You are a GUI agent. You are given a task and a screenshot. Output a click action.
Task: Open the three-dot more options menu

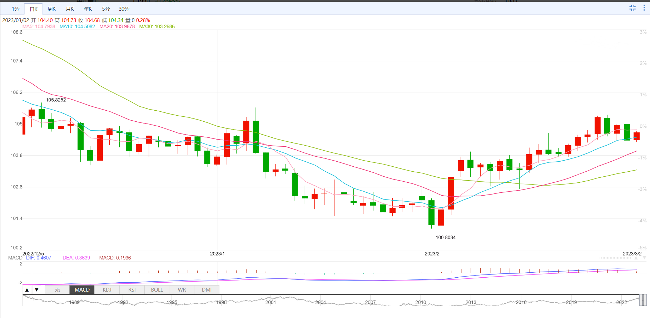[x=644, y=8]
